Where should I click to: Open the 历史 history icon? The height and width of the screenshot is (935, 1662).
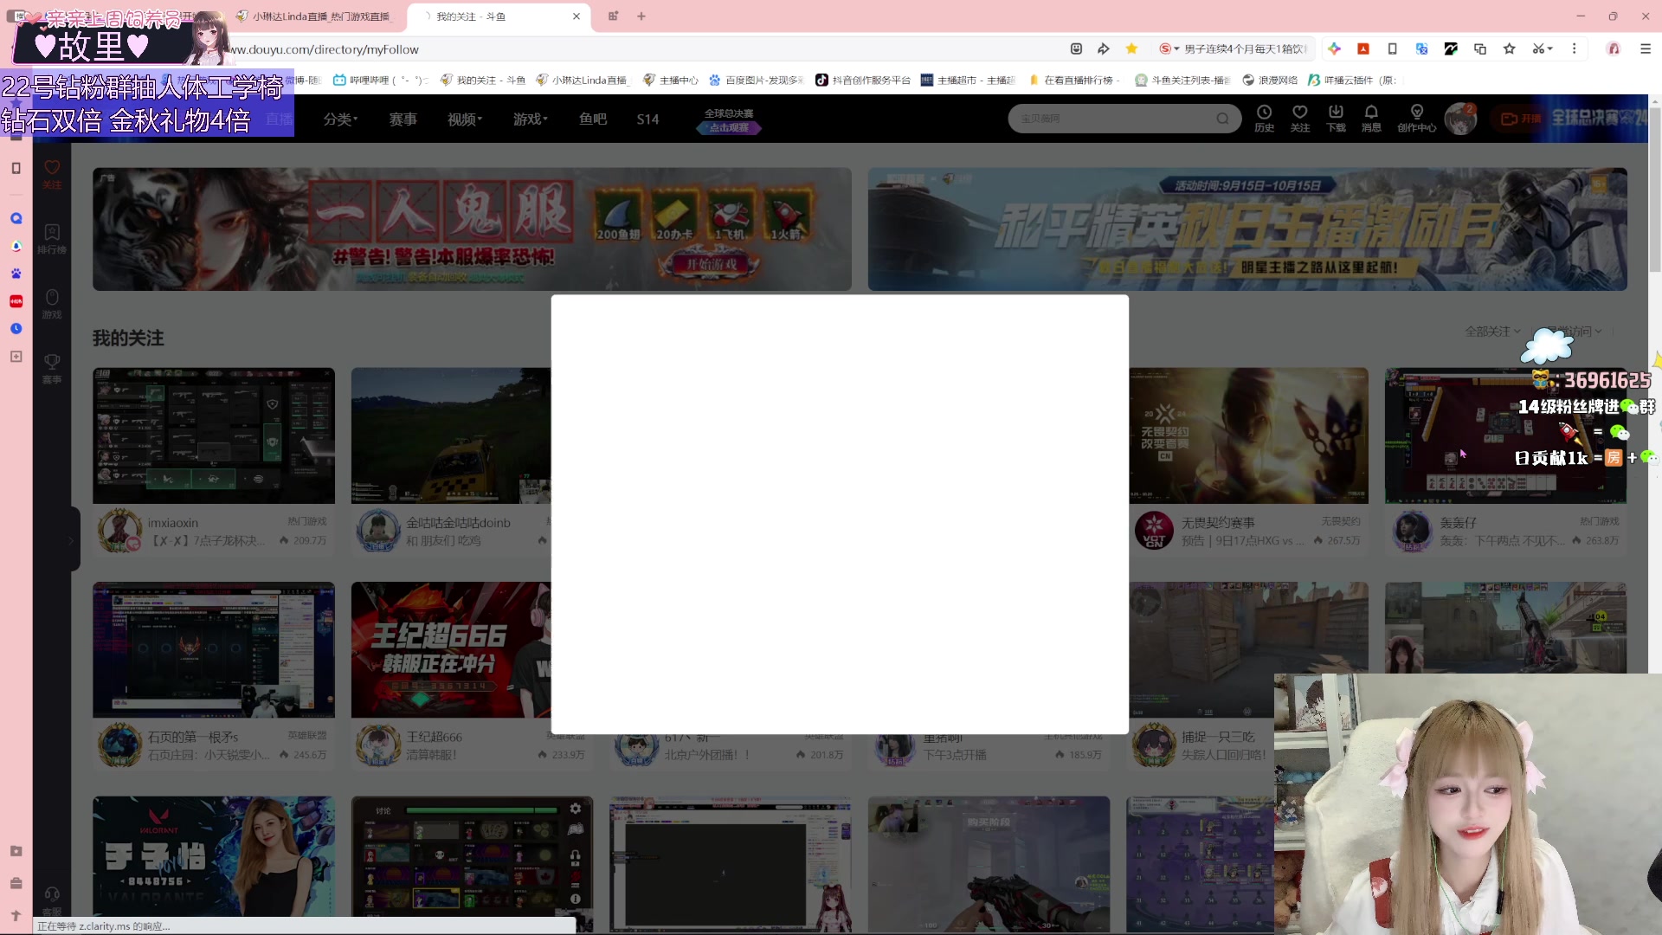coord(1264,118)
